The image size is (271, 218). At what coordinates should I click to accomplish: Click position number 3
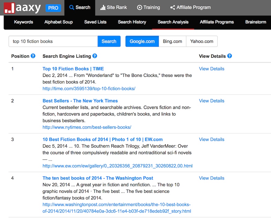pyautogui.click(x=12, y=139)
